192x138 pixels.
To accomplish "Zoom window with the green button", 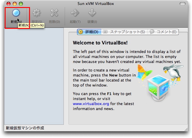I will click(x=21, y=4).
